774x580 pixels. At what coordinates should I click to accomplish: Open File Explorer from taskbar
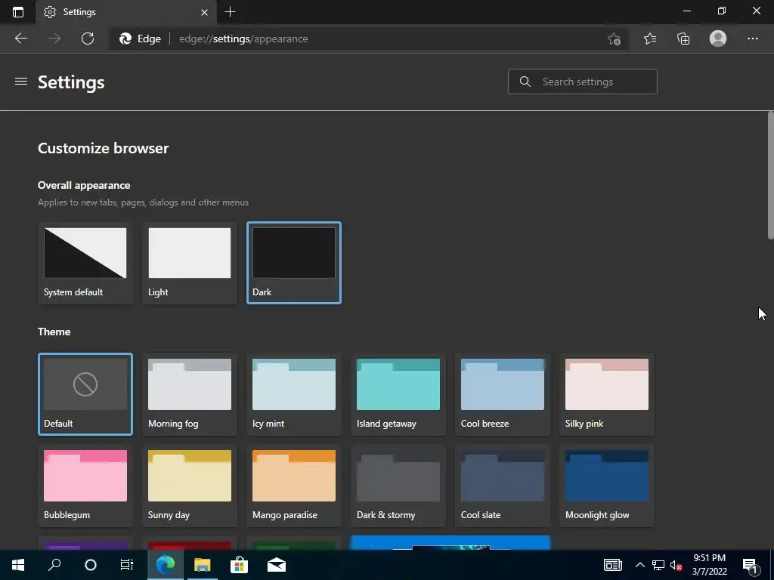pyautogui.click(x=202, y=565)
